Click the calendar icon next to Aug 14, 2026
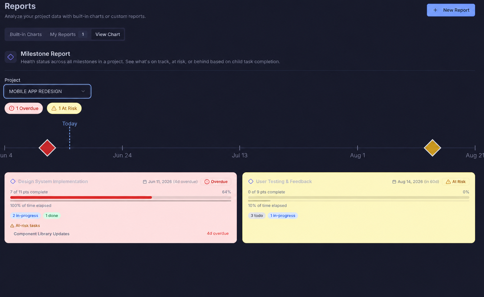 (394, 182)
